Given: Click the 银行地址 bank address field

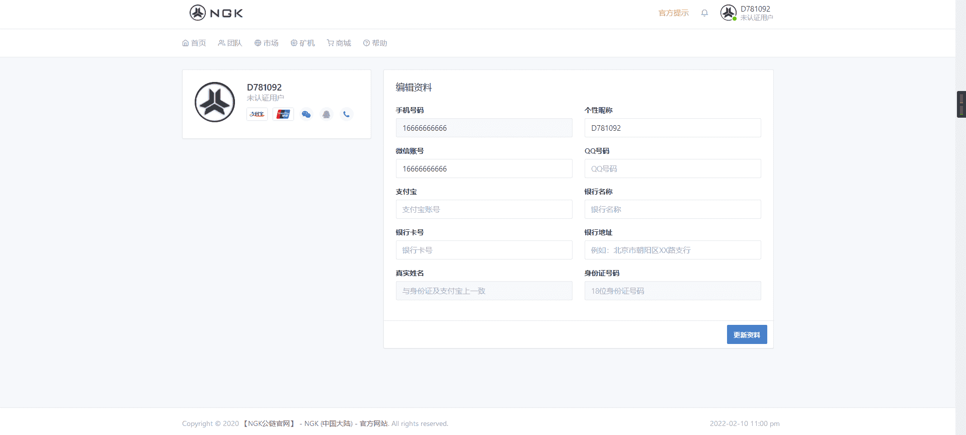Looking at the screenshot, I should tap(672, 250).
